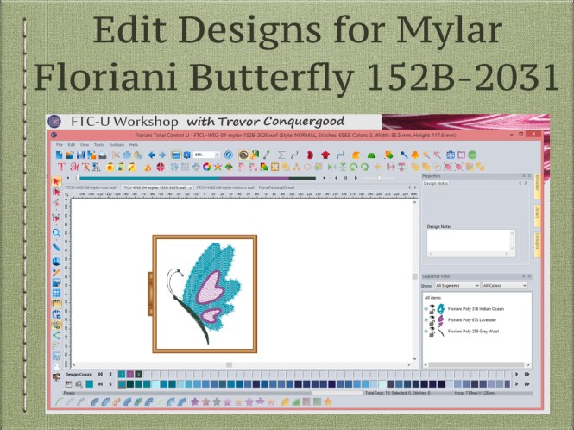Click the New design icon in main toolbar
The width and height of the screenshot is (574, 430).
59,155
